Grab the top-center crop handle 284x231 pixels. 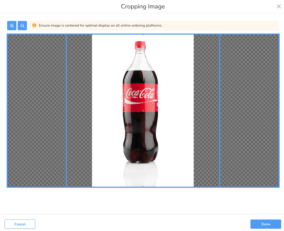coord(143,34)
